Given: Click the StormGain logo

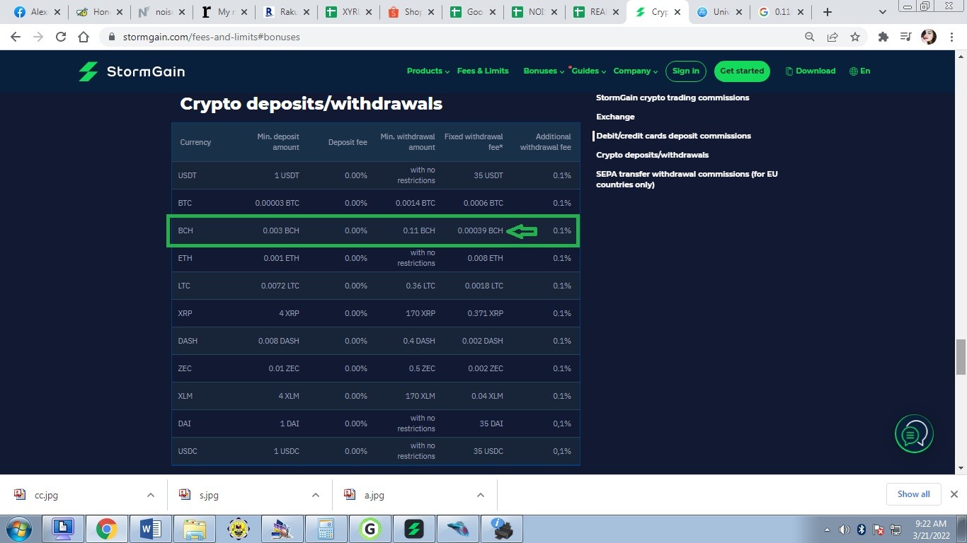Looking at the screenshot, I should point(132,71).
